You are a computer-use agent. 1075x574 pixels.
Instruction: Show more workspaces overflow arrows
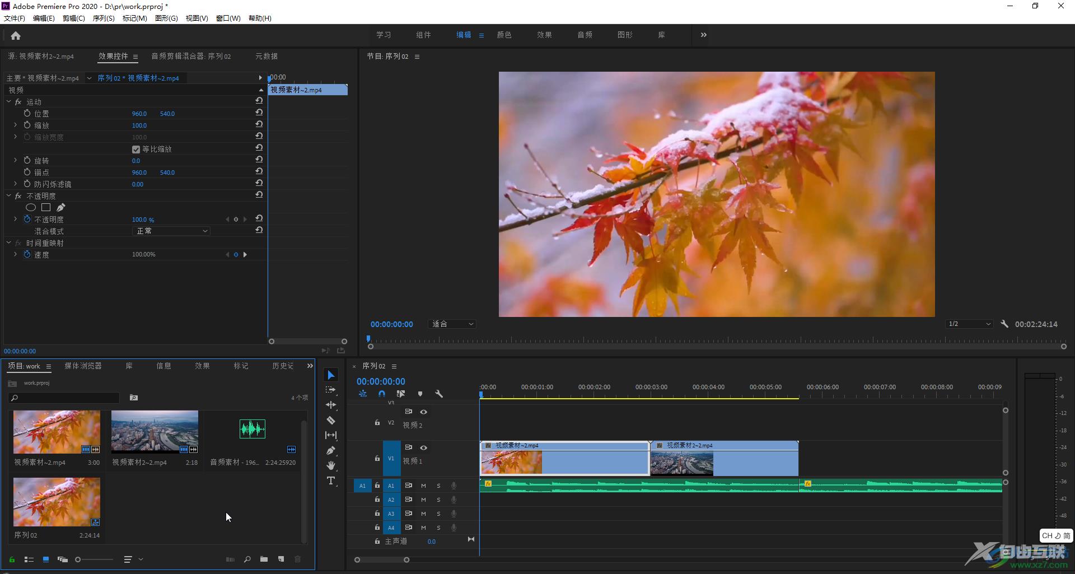(x=704, y=35)
